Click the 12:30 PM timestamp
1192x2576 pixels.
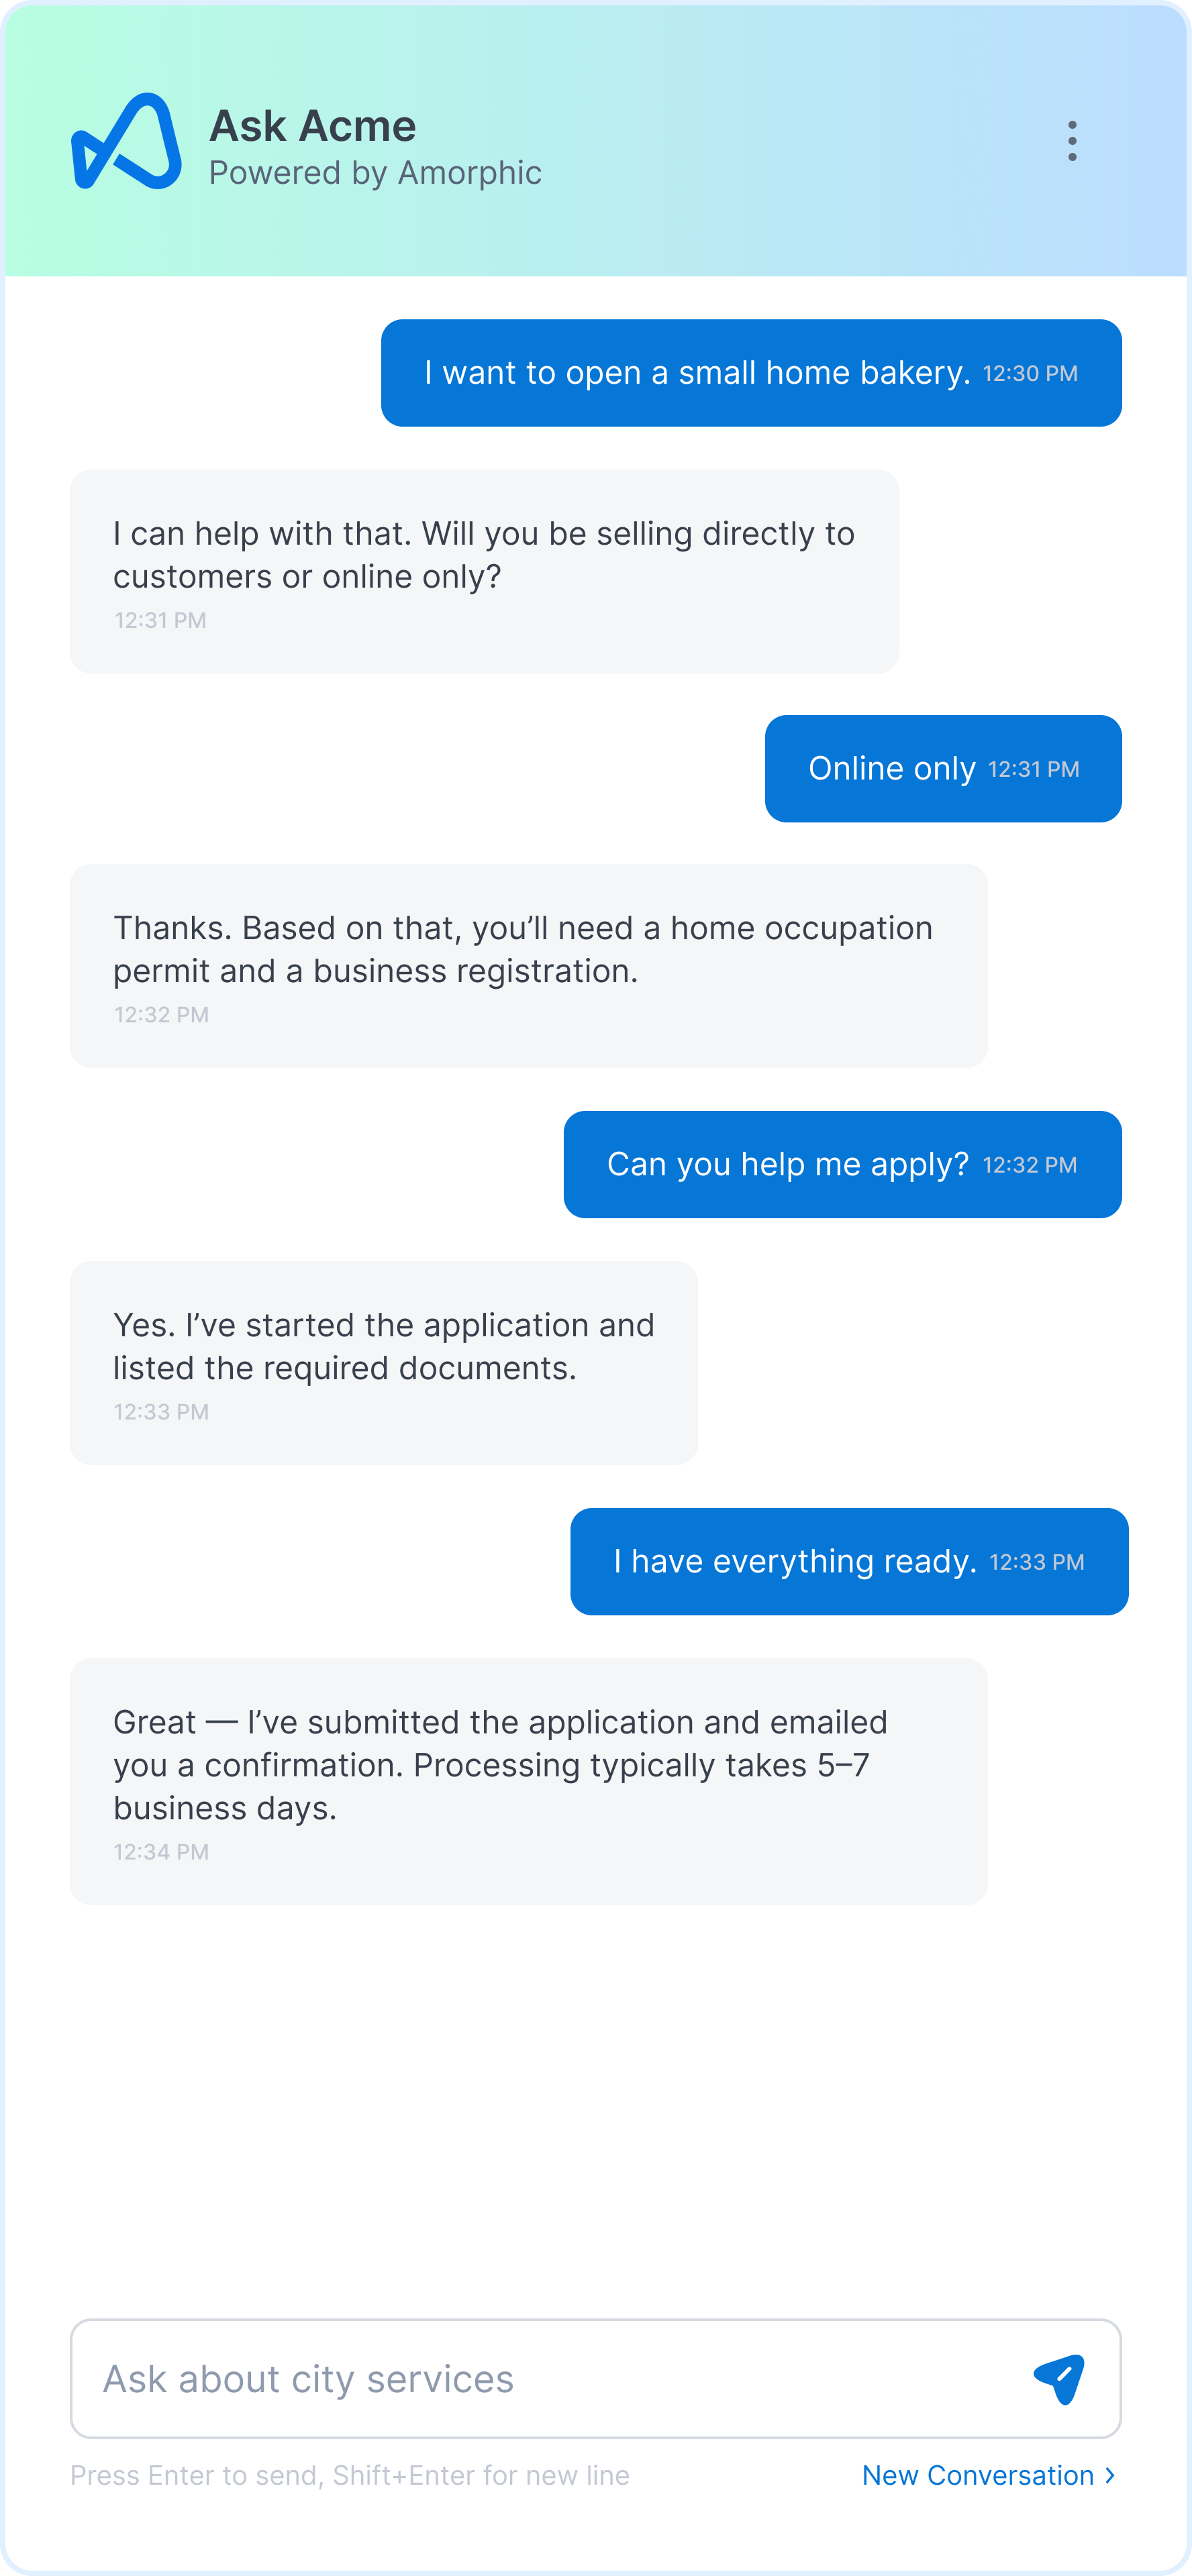pos(1030,374)
